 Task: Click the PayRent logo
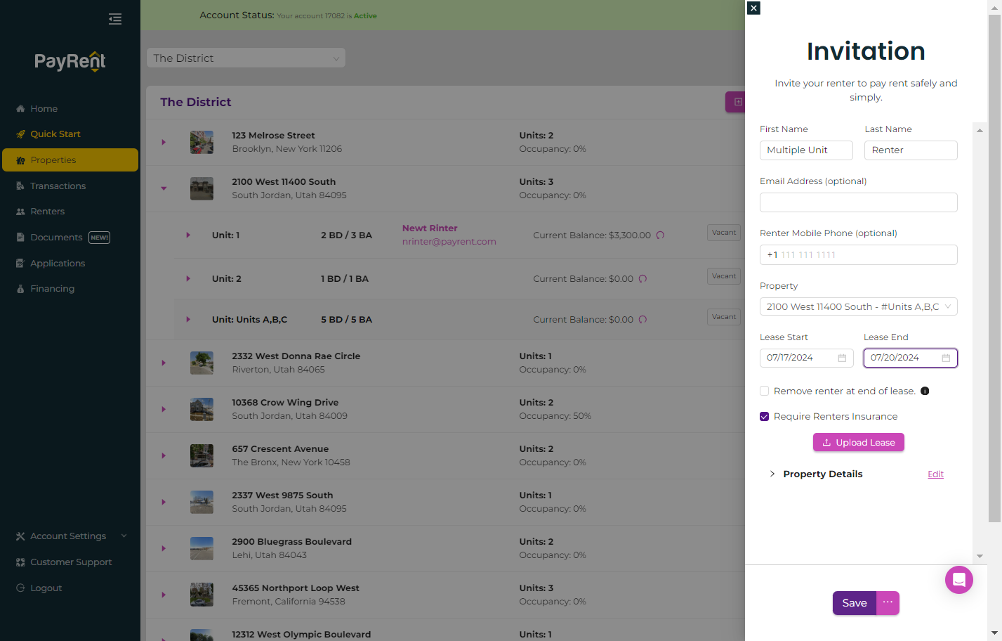70,62
